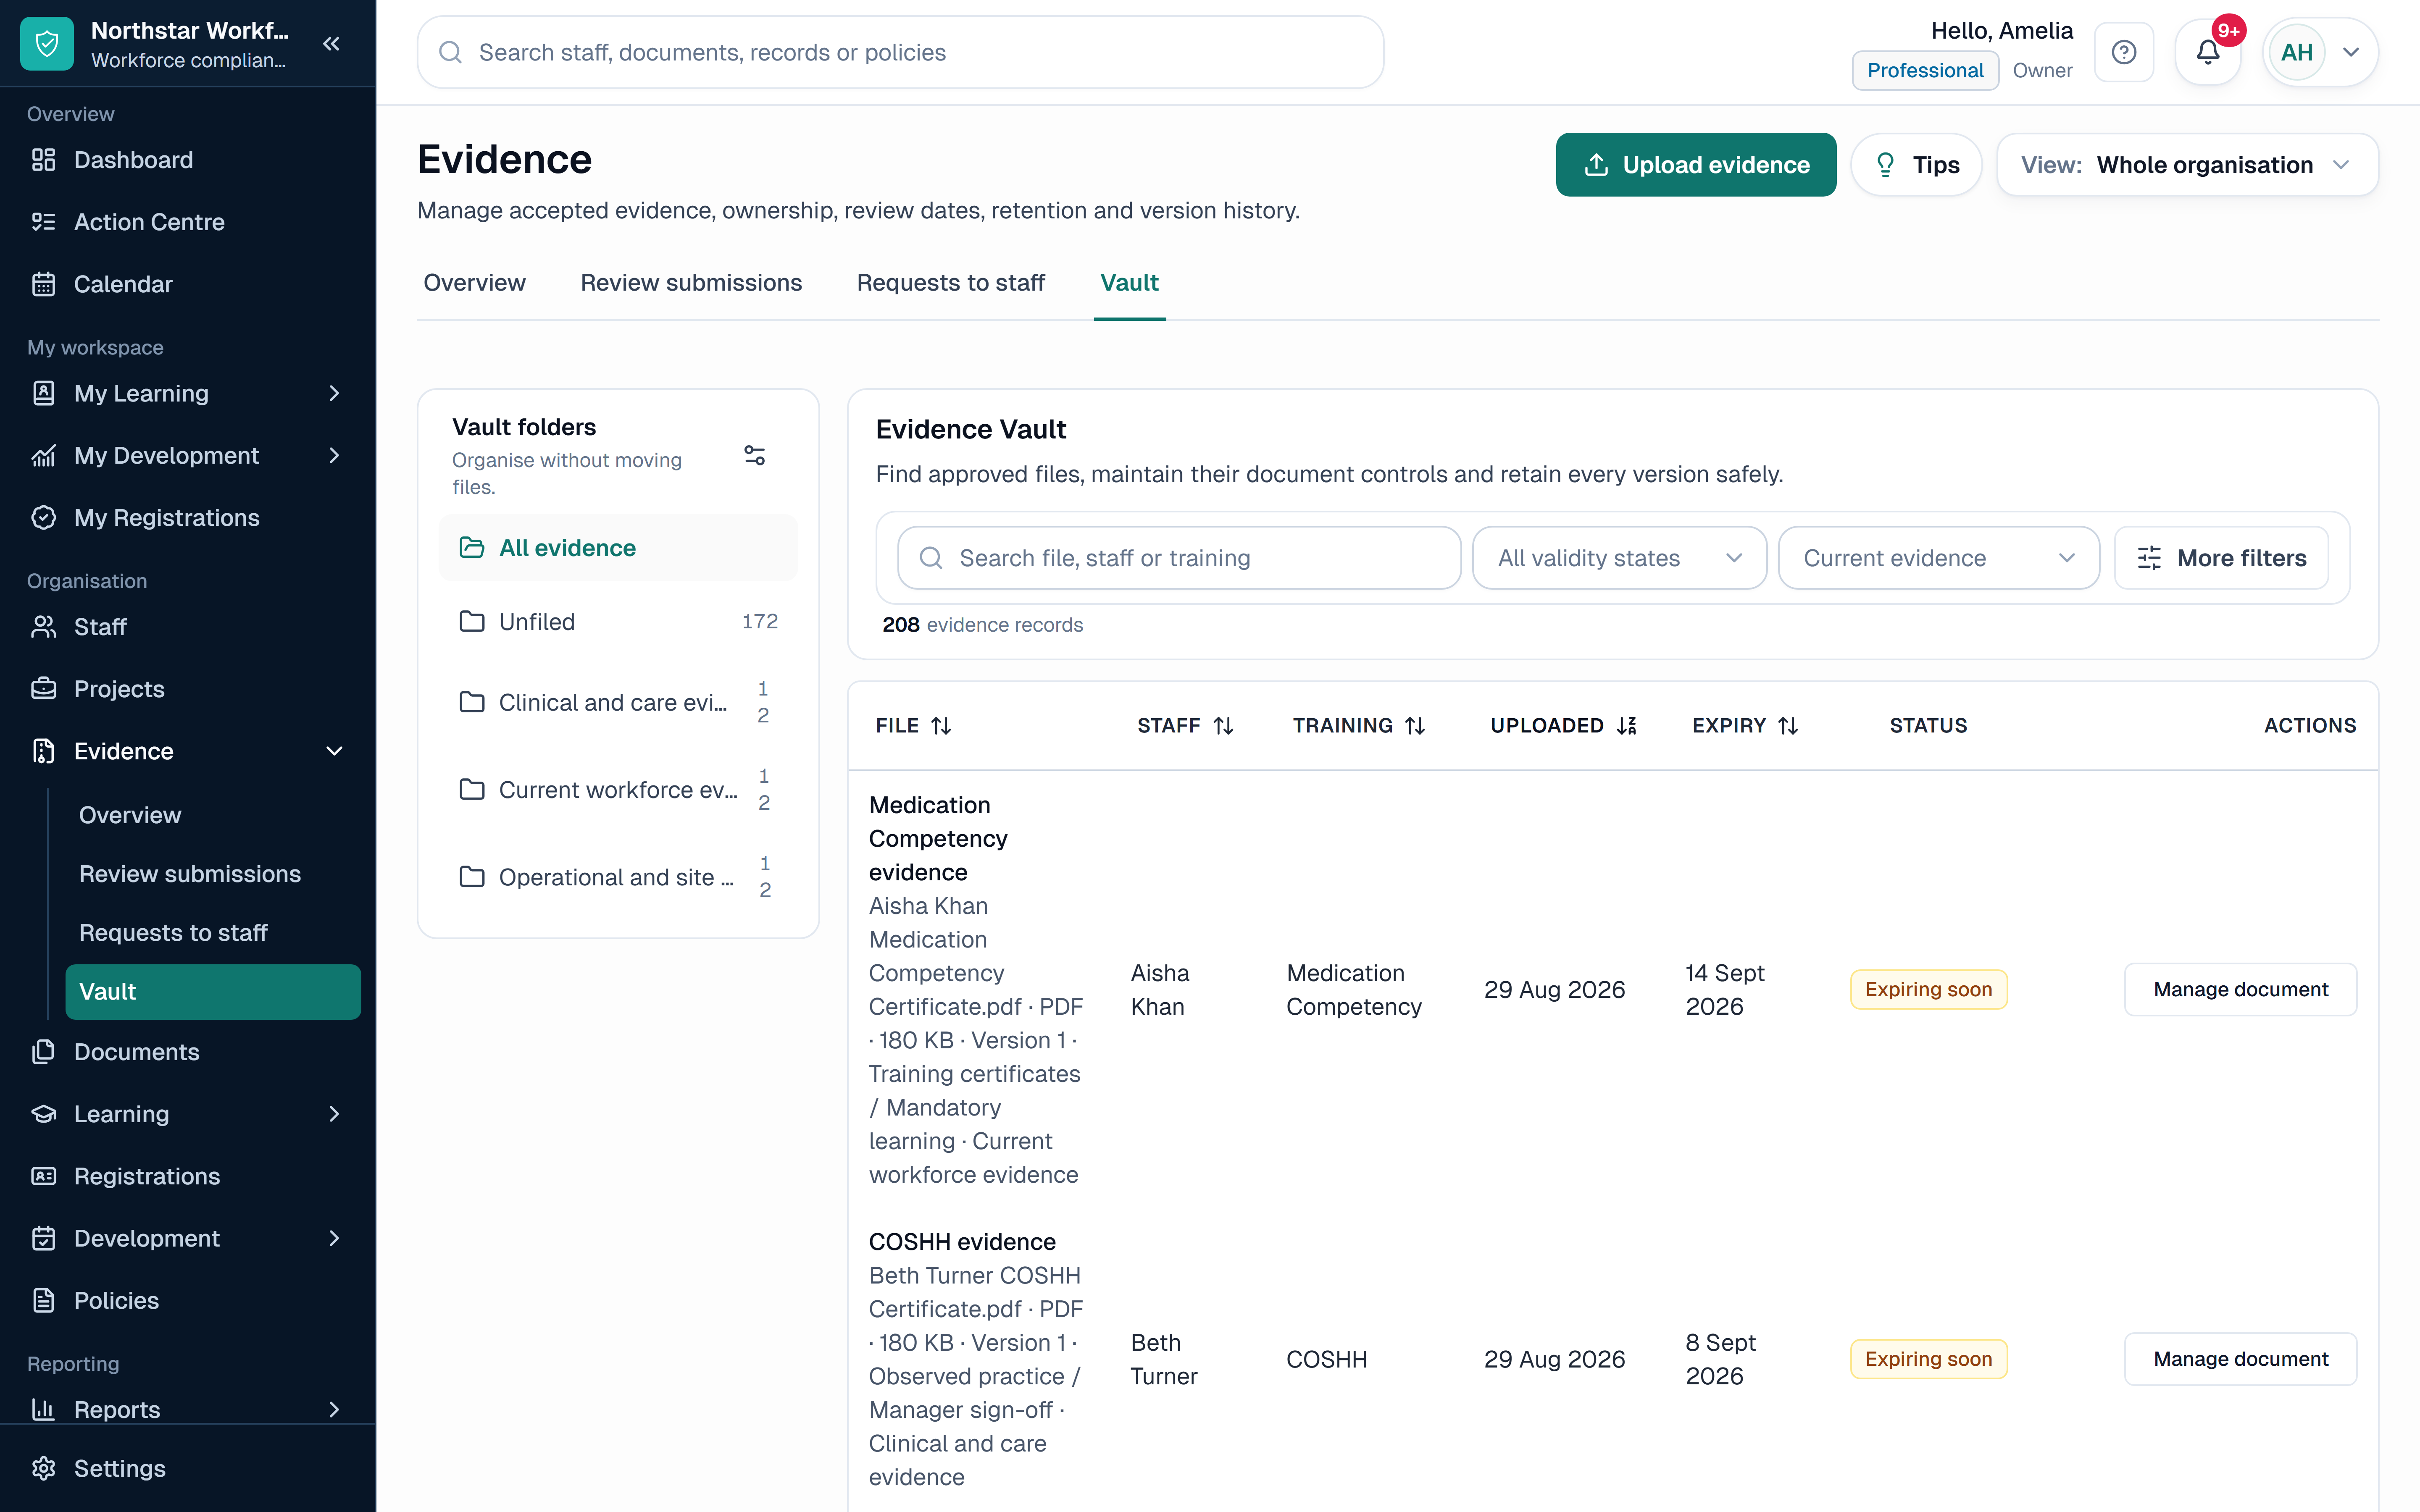This screenshot has height=1512, width=2420.
Task: Collapse the sidebar with double-chevron icon
Action: point(332,44)
